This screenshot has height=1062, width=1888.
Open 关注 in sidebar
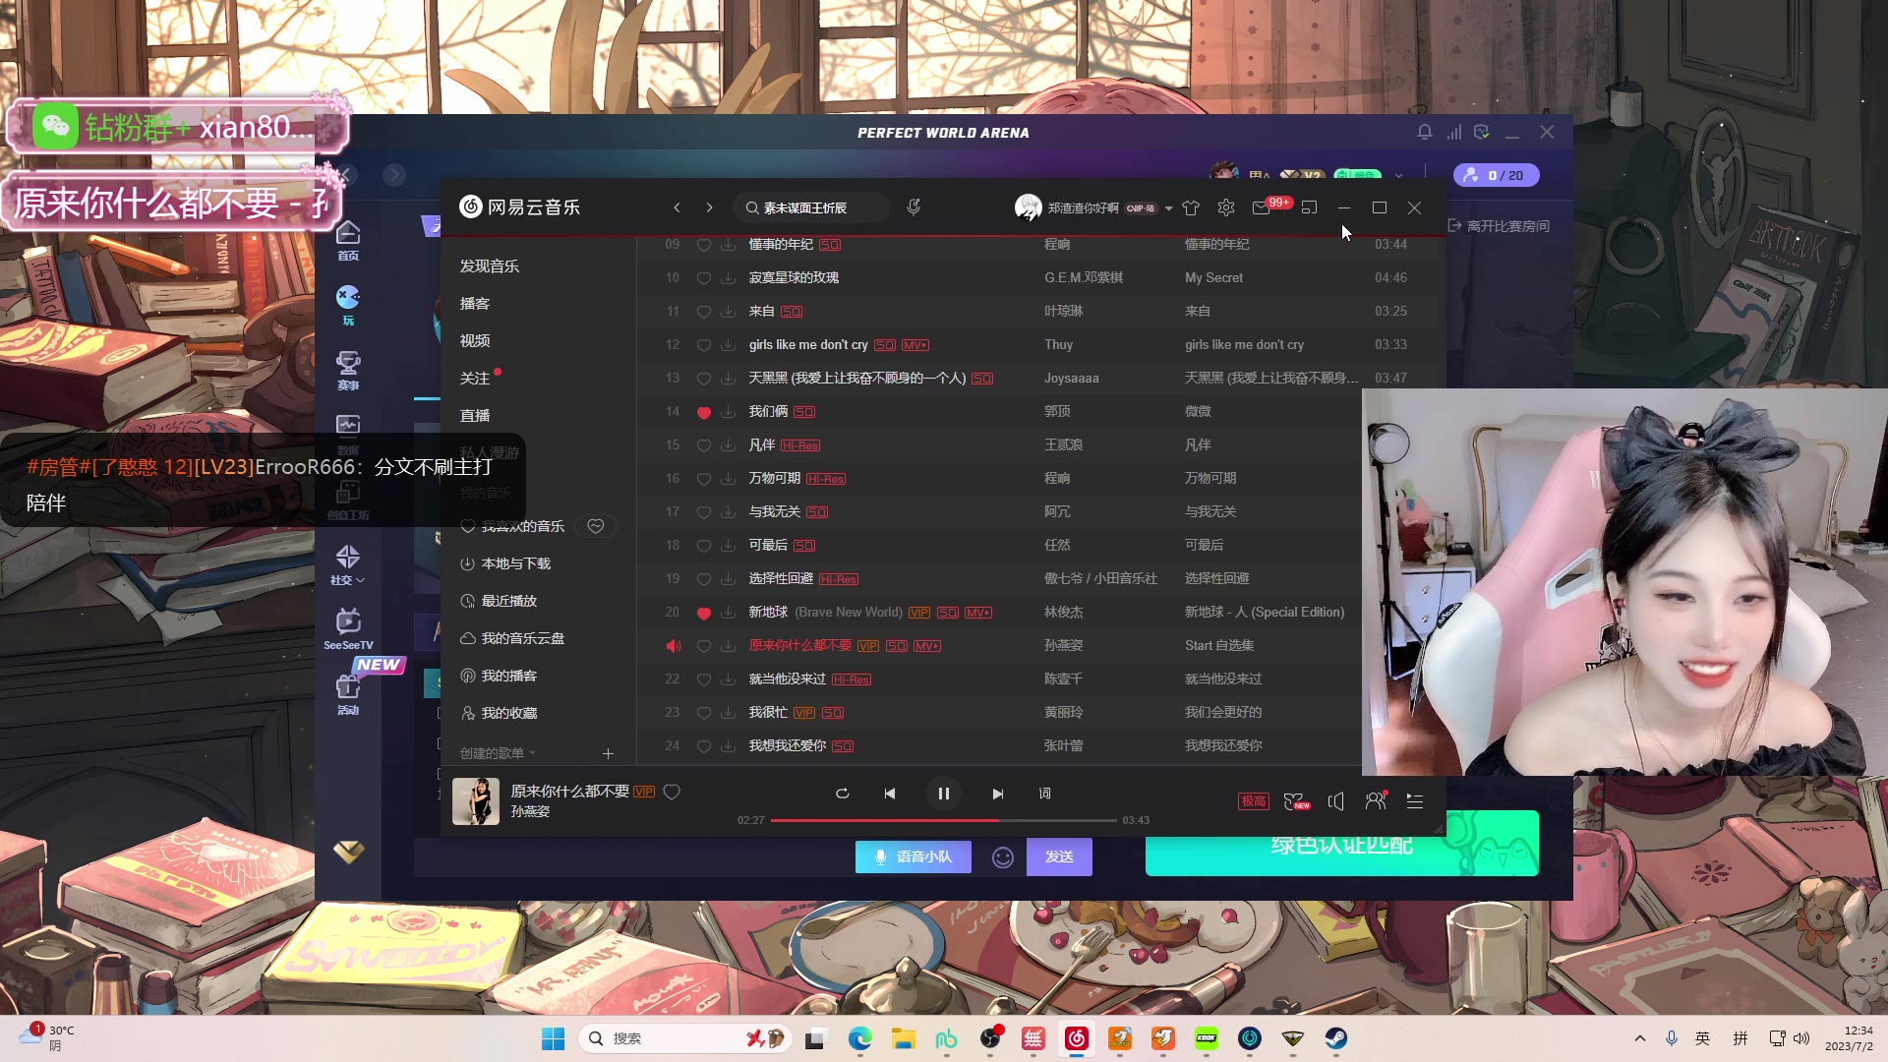[475, 379]
